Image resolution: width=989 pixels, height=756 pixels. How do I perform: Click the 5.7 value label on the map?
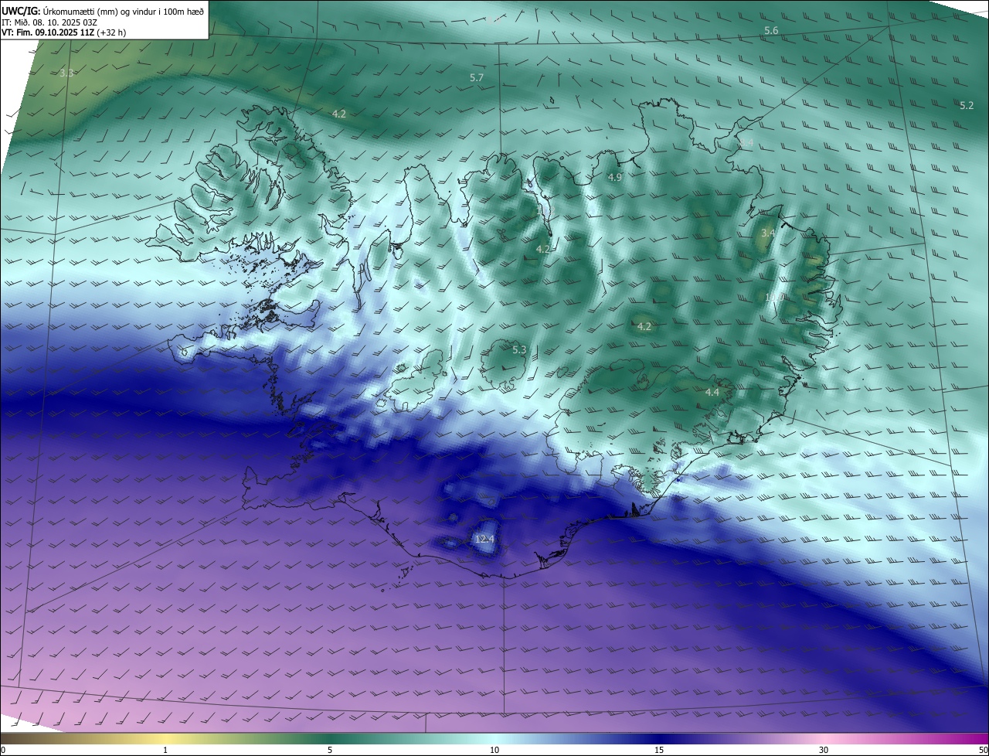(x=477, y=78)
